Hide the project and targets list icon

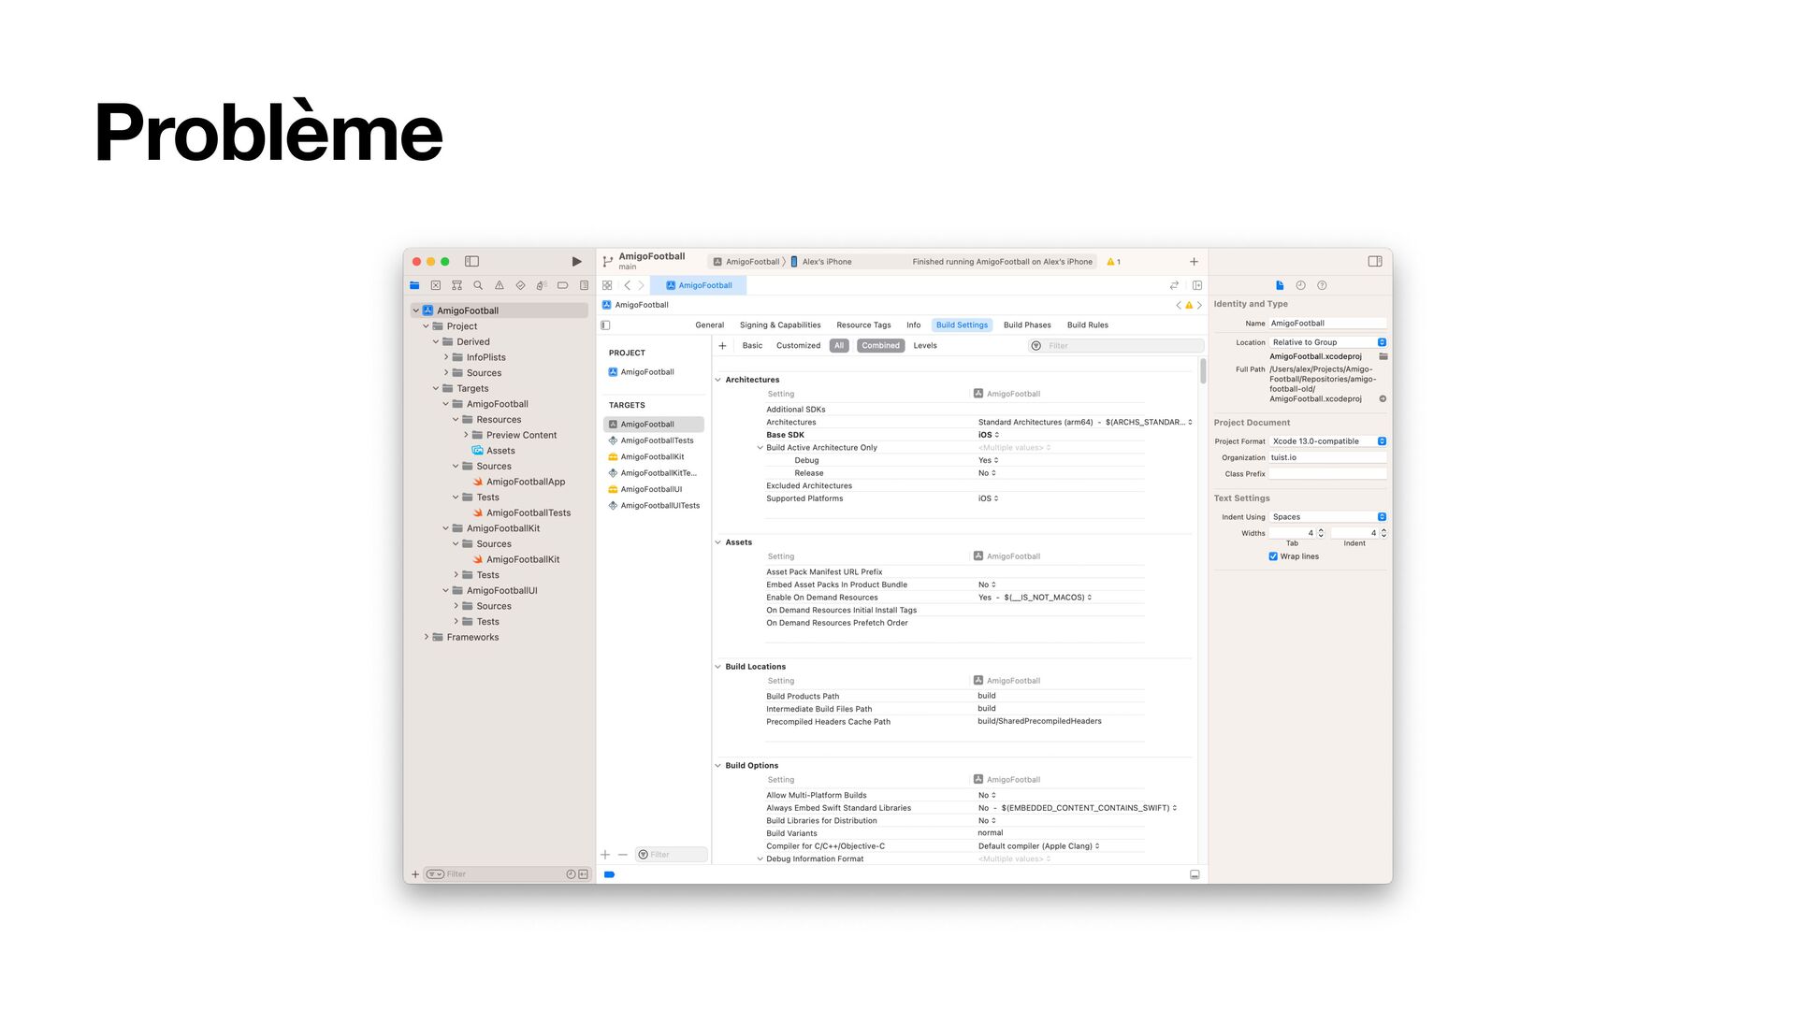coord(605,325)
